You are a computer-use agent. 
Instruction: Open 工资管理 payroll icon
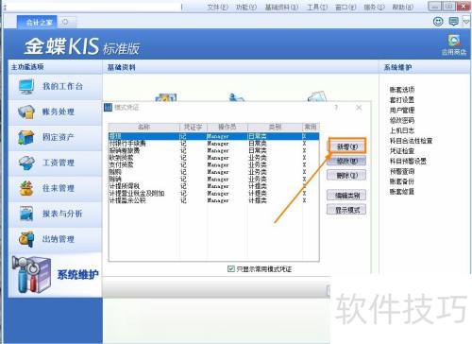pos(26,163)
